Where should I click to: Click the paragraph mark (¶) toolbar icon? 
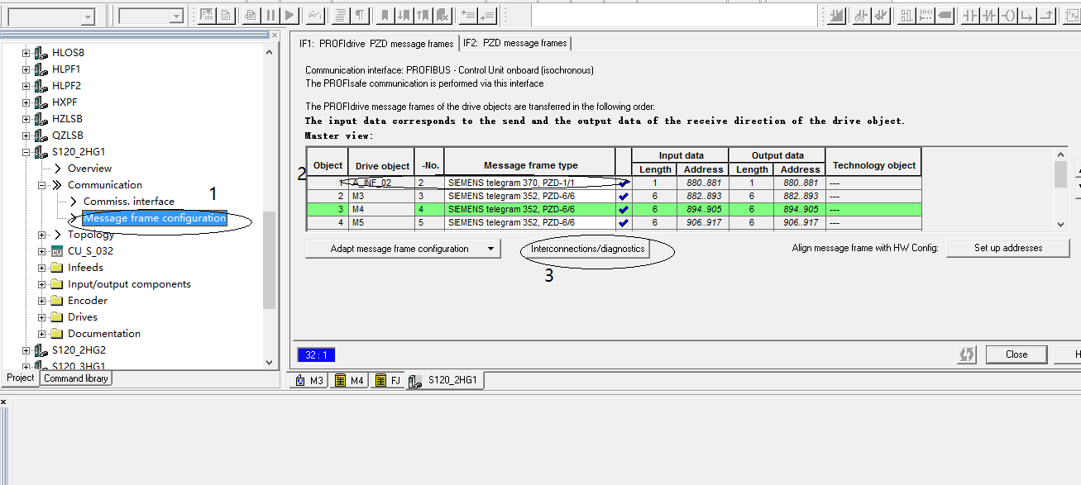point(360,15)
